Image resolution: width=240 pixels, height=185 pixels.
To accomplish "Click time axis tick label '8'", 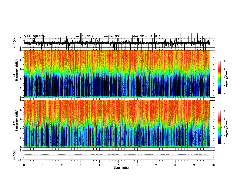I will [175, 165].
